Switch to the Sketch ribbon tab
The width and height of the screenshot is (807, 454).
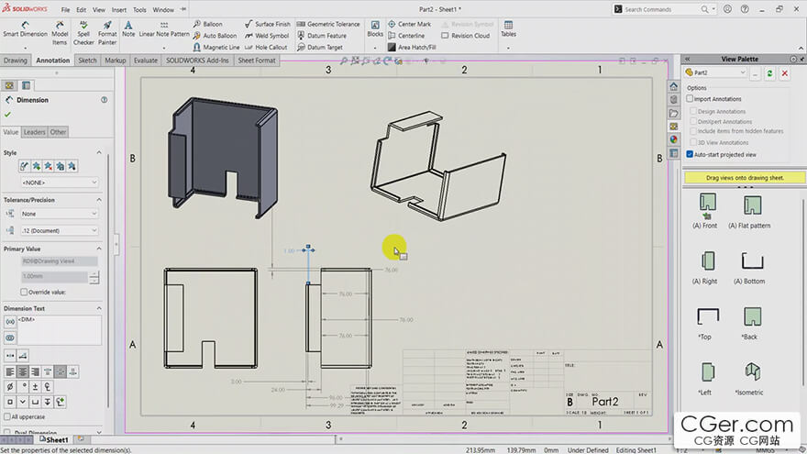[87, 61]
